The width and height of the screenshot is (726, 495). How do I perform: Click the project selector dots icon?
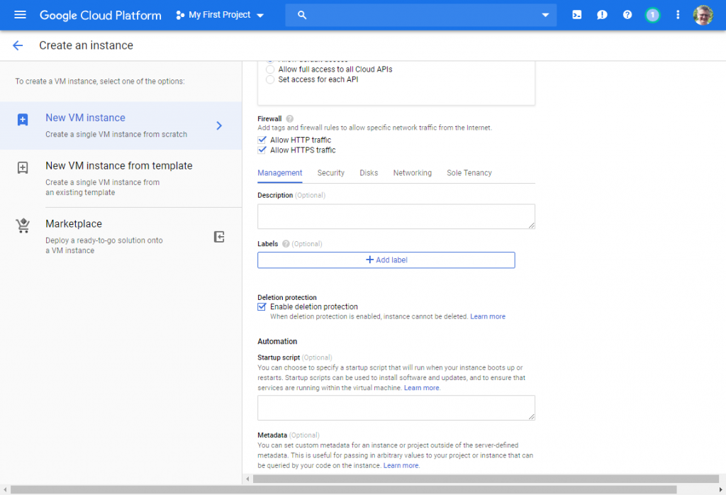(180, 16)
